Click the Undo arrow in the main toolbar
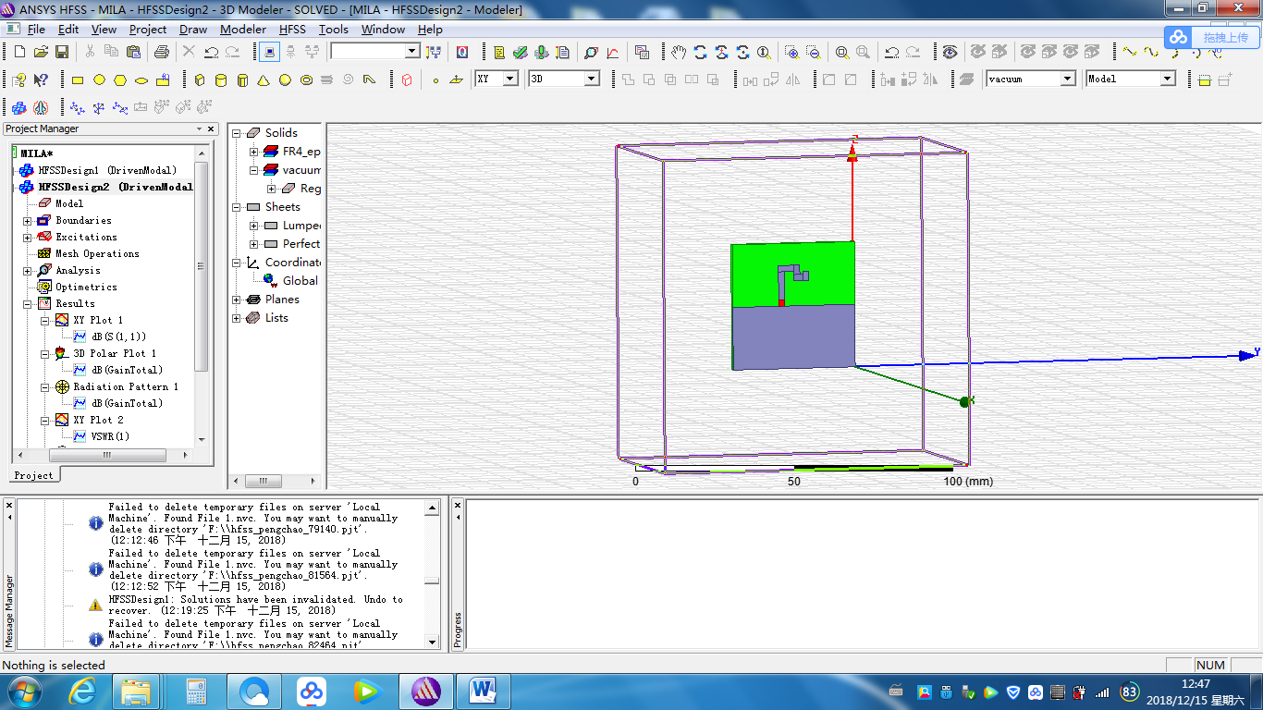1263x710 pixels. tap(212, 52)
